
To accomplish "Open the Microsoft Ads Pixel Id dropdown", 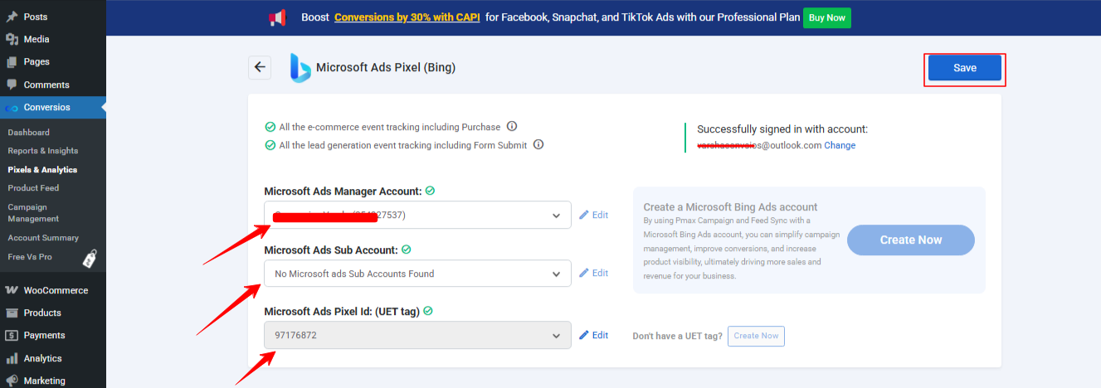I will pyautogui.click(x=417, y=335).
